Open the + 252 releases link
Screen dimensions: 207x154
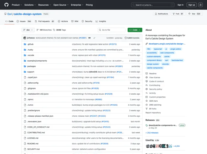pyautogui.click(x=152, y=133)
